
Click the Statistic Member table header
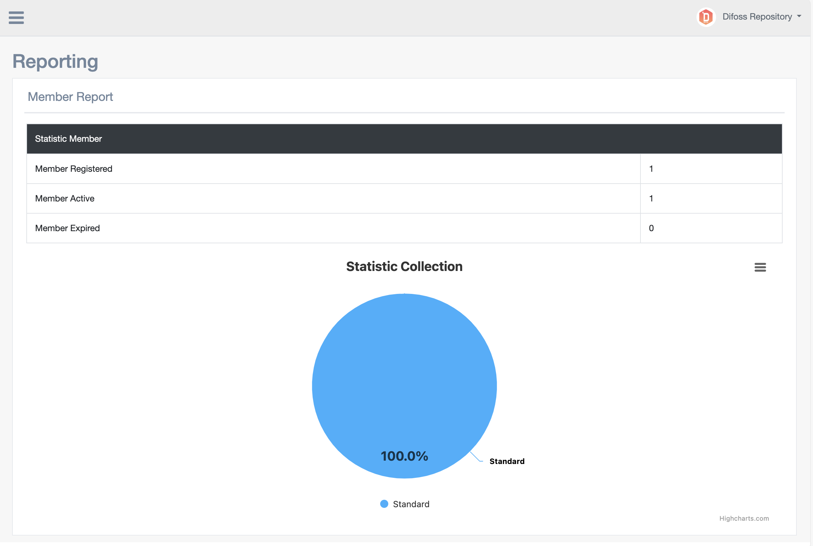click(x=68, y=139)
